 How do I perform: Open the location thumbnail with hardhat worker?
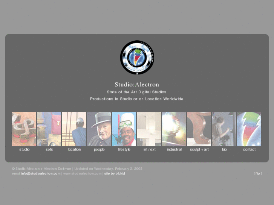(74, 129)
